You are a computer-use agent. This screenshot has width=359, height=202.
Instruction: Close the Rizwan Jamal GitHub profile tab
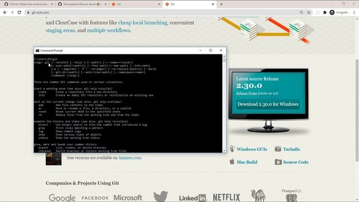pos(105,4)
